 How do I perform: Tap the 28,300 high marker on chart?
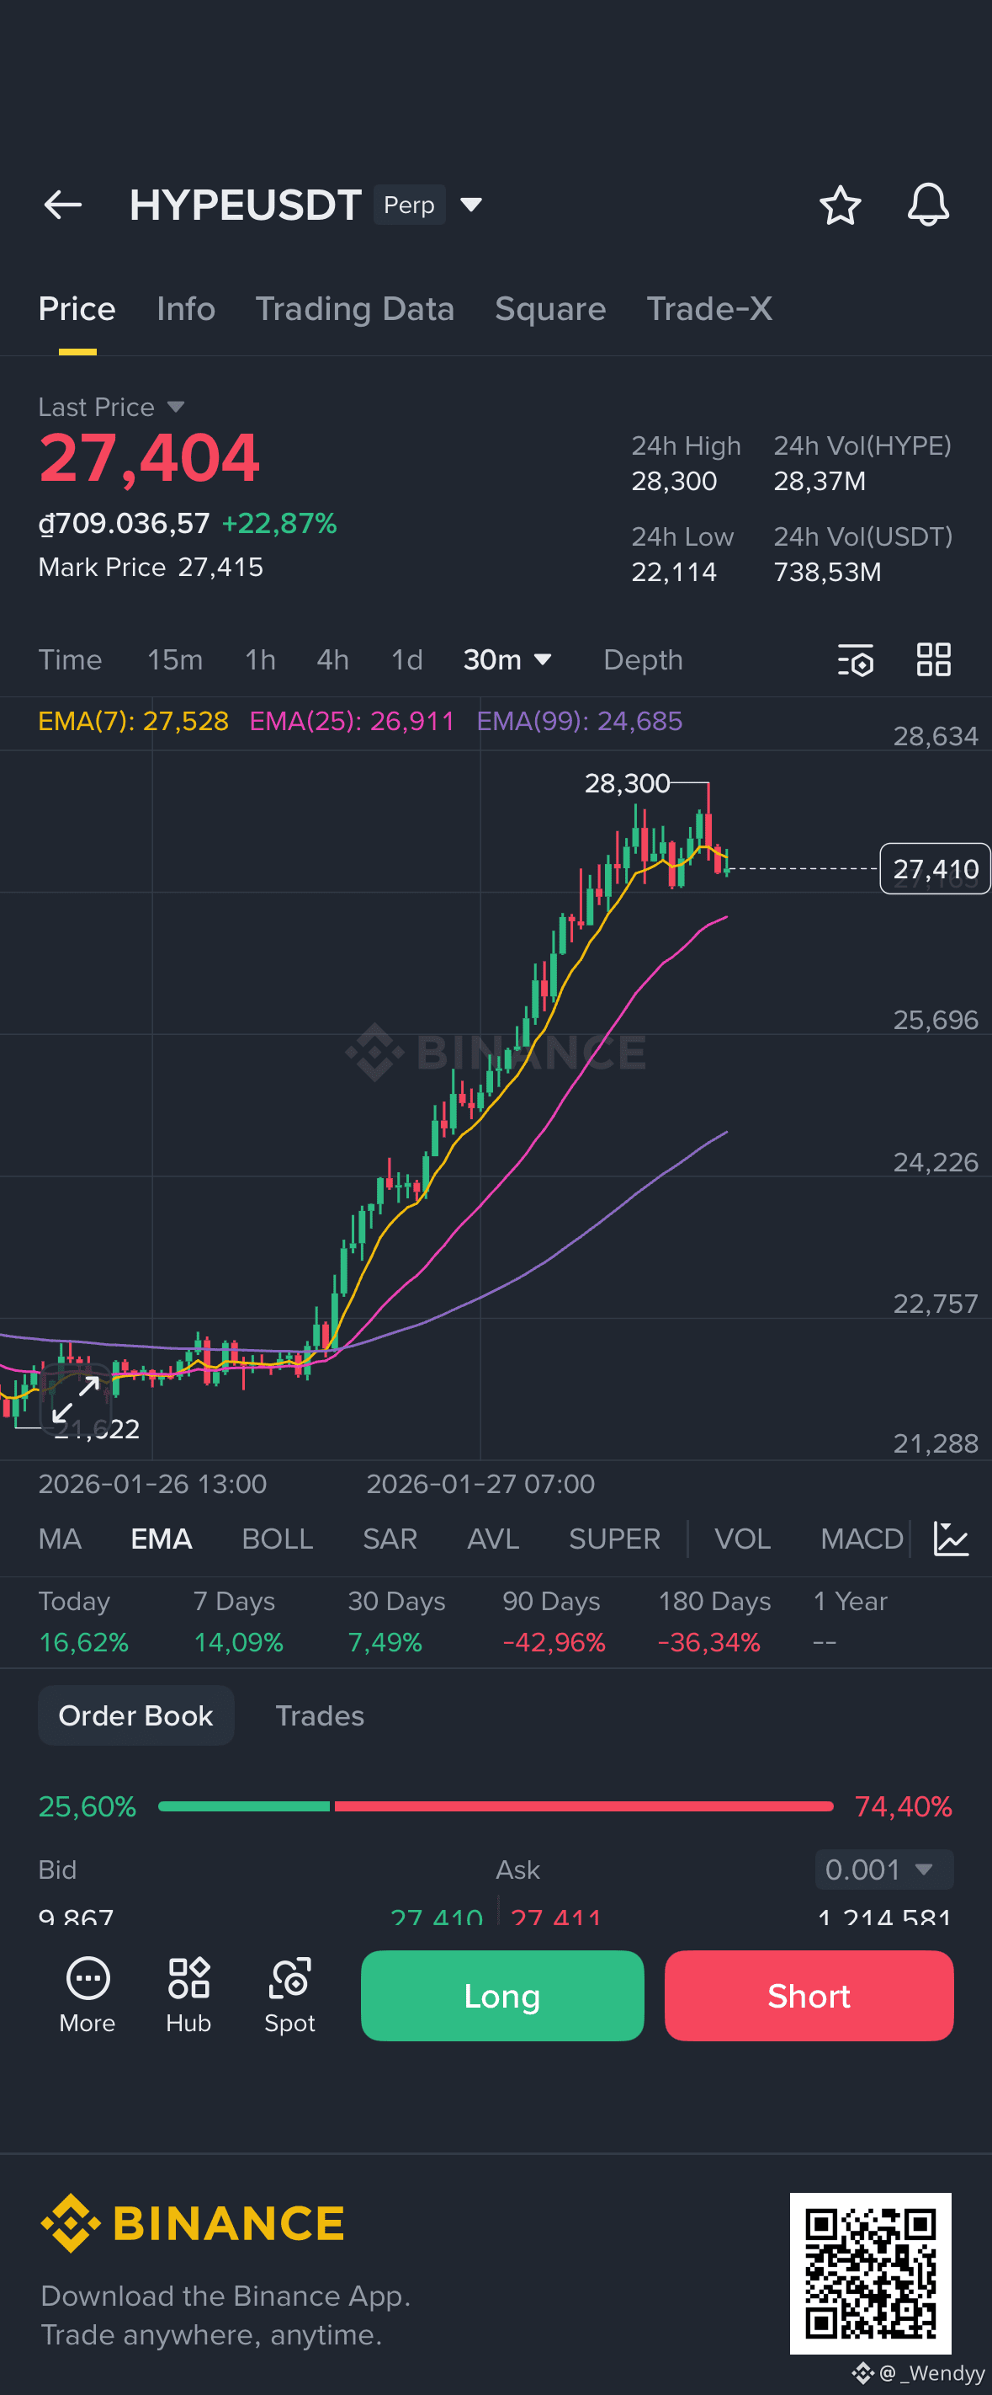coord(627,784)
